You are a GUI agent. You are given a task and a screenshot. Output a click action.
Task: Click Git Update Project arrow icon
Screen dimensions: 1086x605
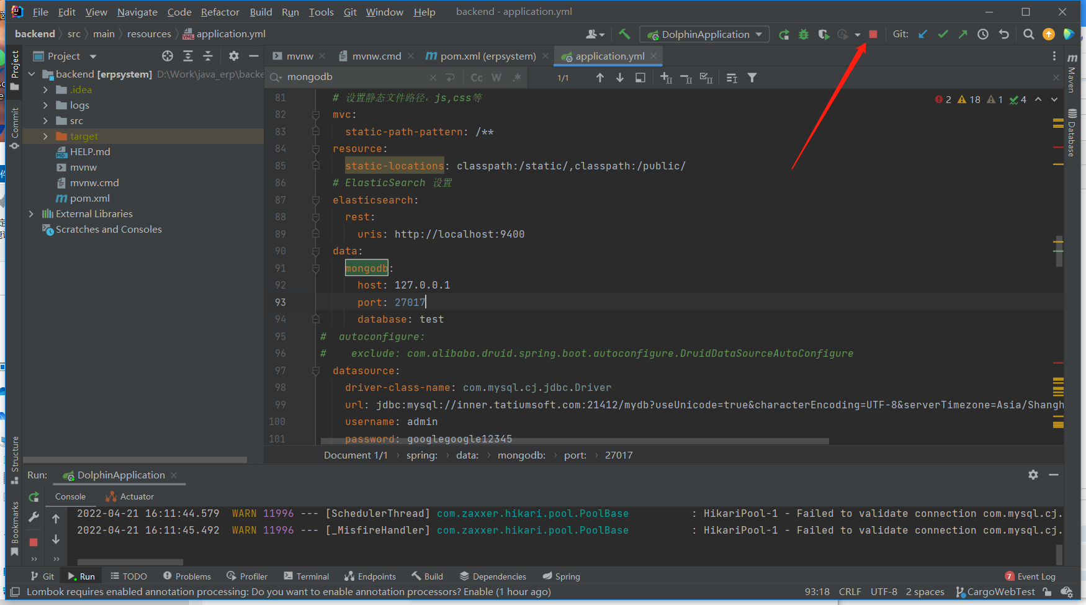point(923,35)
